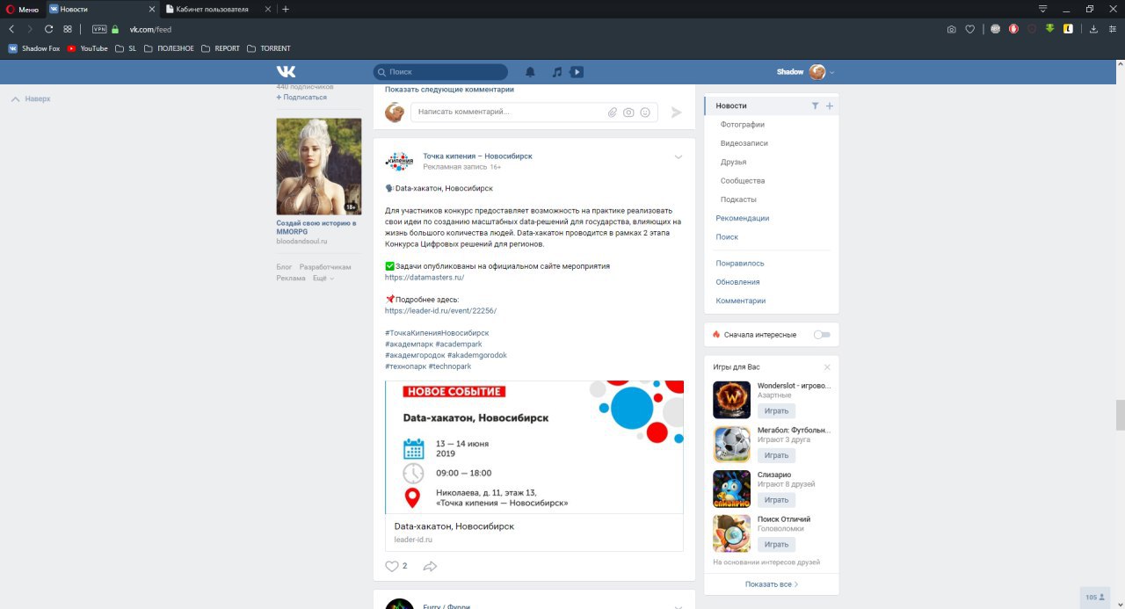Open the red stop-hand adblock extension
The width and height of the screenshot is (1125, 609).
[x=1013, y=29]
